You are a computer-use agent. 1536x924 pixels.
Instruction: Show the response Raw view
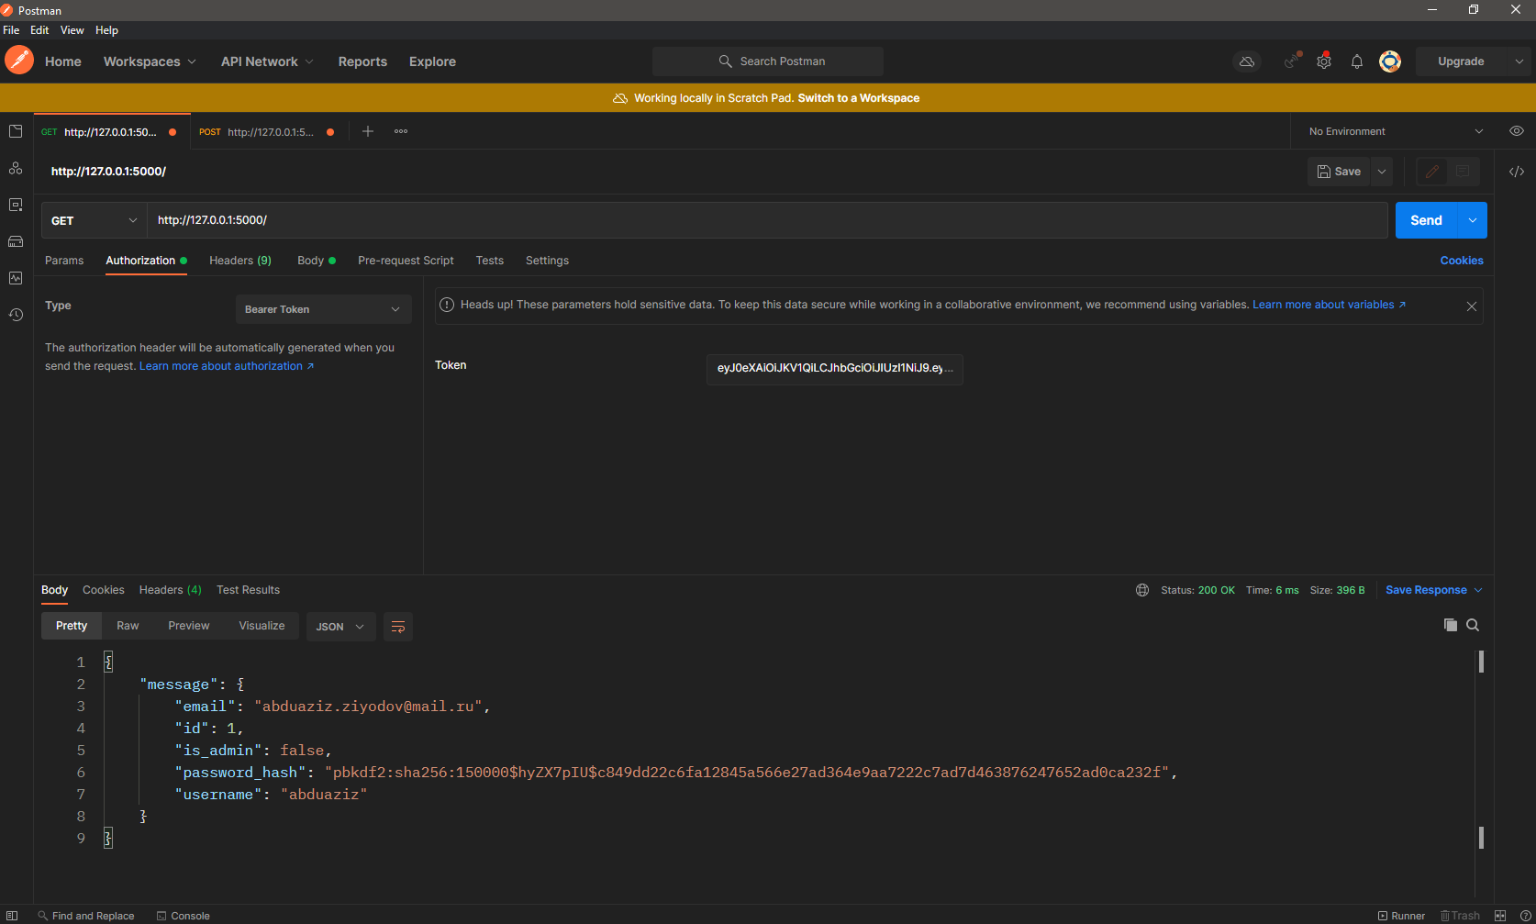click(x=128, y=626)
